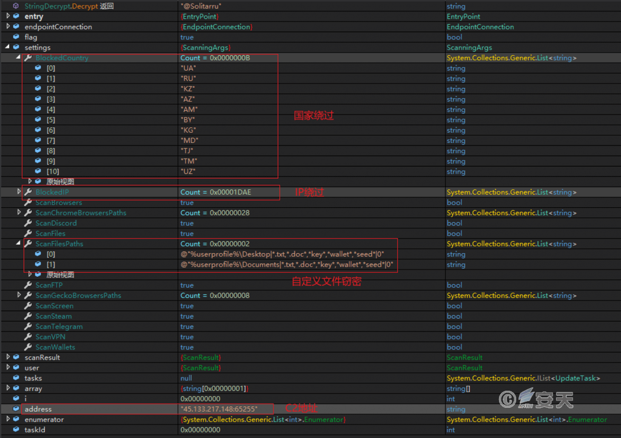621x438 pixels.
Task: Click the wrench icon beside ScanWallets
Action: [28, 347]
